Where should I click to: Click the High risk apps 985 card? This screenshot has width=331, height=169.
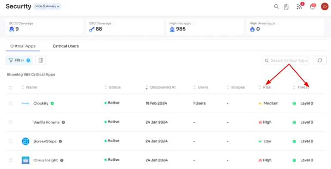pyautogui.click(x=205, y=27)
